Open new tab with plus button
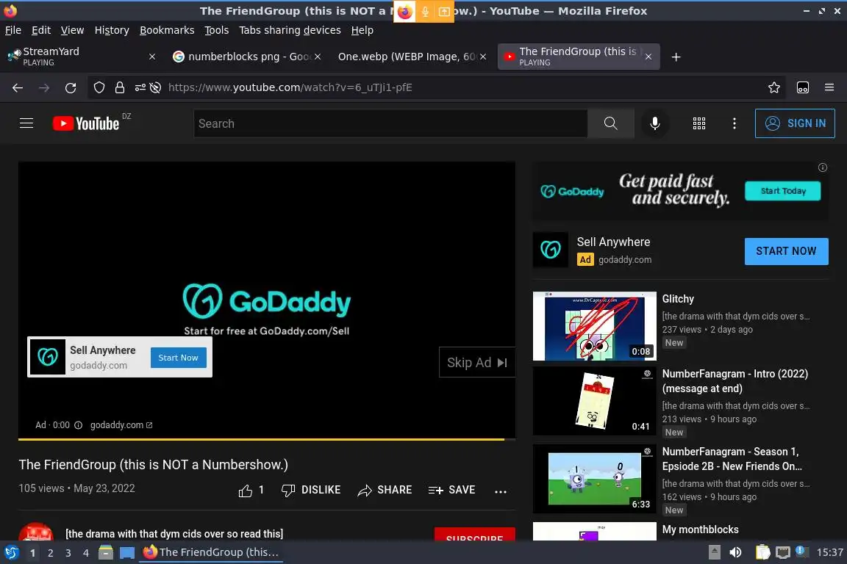 click(x=676, y=57)
